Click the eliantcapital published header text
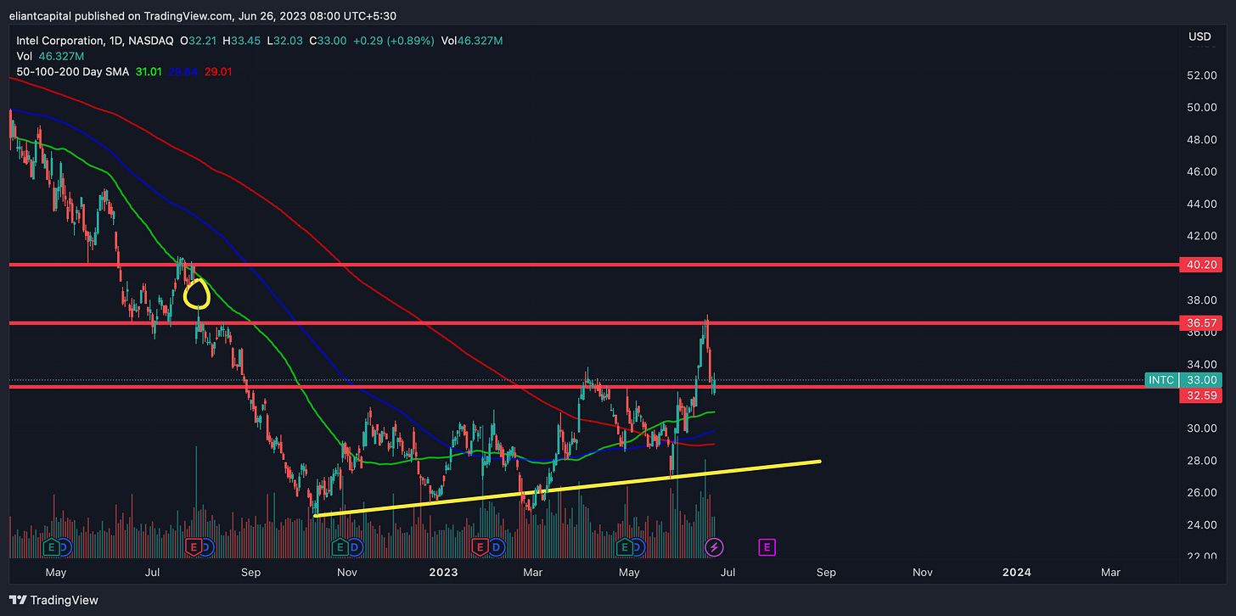Viewport: 1236px width, 616px height. (x=202, y=15)
